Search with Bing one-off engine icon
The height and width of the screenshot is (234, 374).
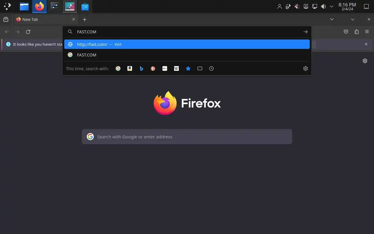click(x=141, y=68)
